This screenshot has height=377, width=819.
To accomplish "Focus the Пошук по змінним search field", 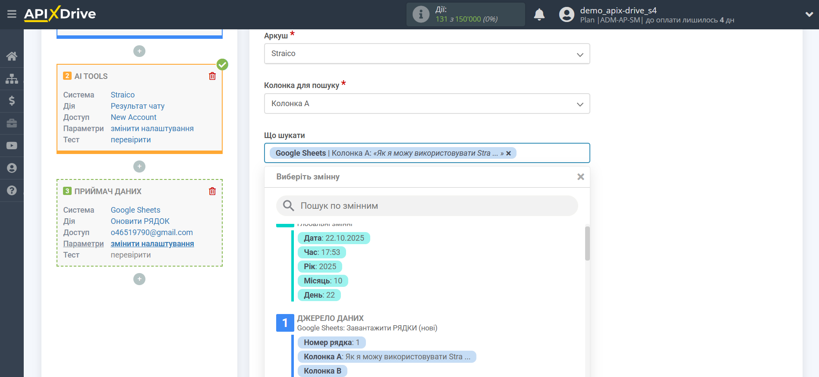I will click(427, 206).
